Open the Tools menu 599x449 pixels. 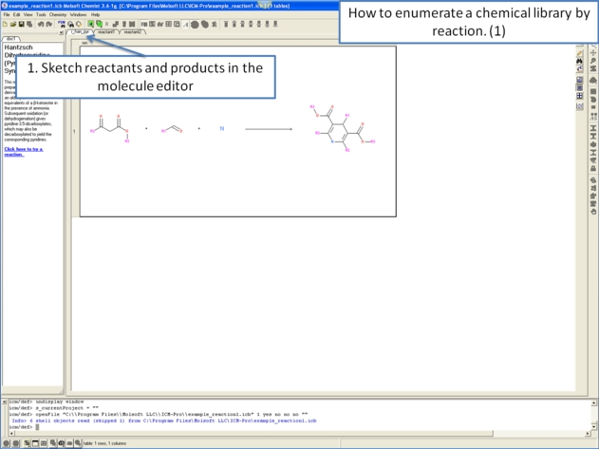point(41,14)
